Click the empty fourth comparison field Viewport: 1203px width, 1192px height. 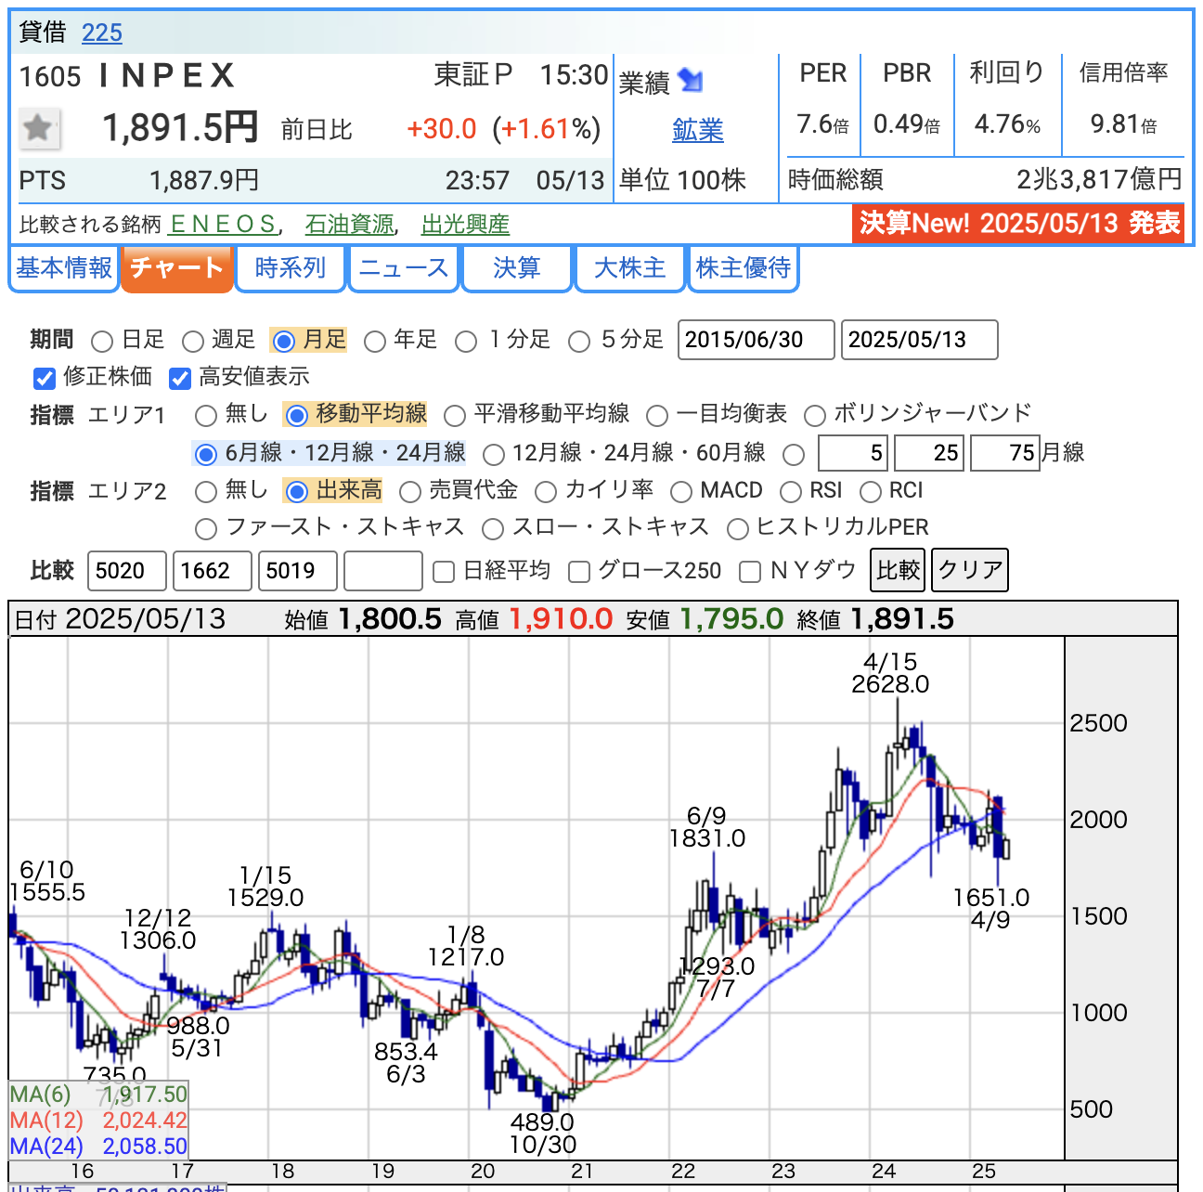pyautogui.click(x=383, y=571)
